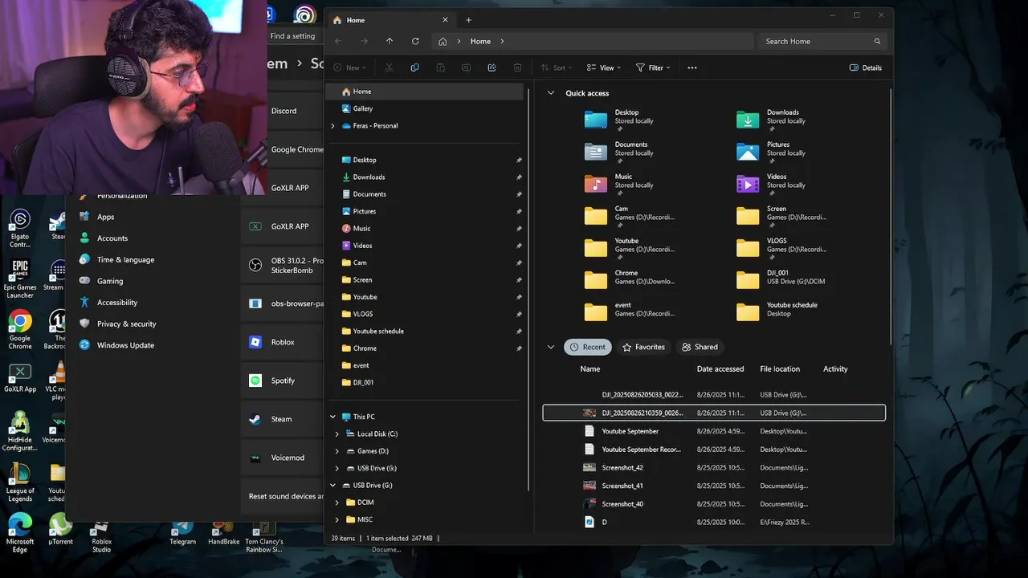Click the Back arrow in File Explorer
The image size is (1028, 578).
[x=338, y=41]
